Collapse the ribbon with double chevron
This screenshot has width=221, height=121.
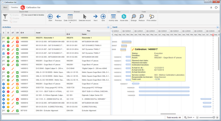click(211, 8)
